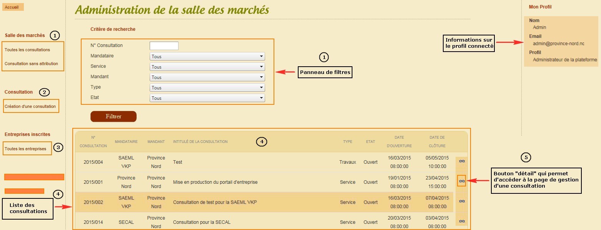Click the 'Consultation' menu heading
The height and width of the screenshot is (230, 601).
click(x=19, y=92)
